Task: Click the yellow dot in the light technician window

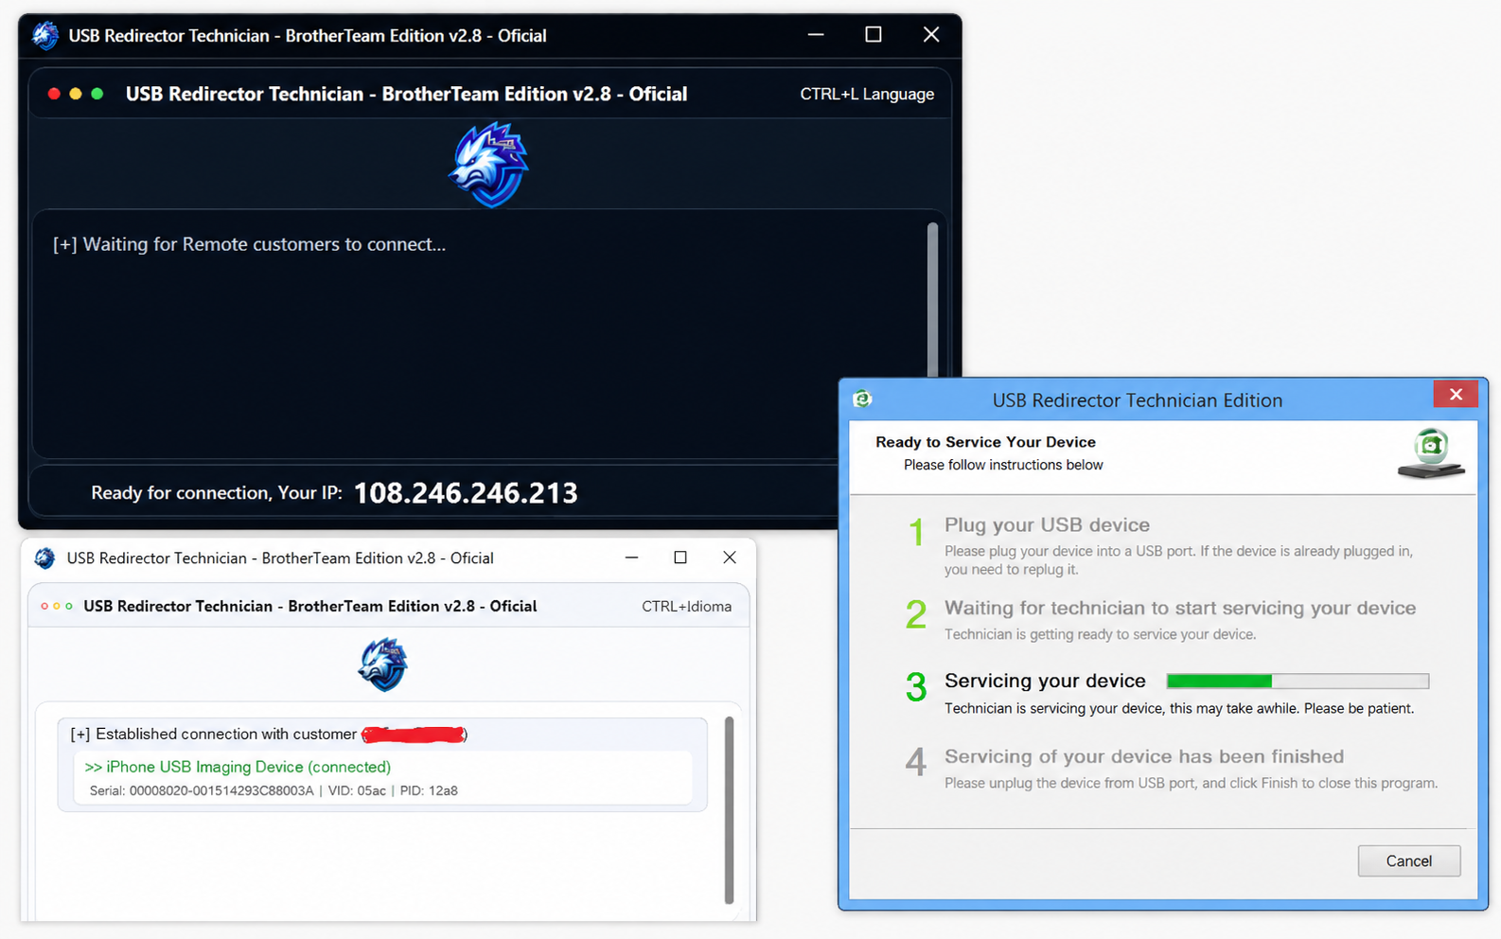Action: [57, 606]
